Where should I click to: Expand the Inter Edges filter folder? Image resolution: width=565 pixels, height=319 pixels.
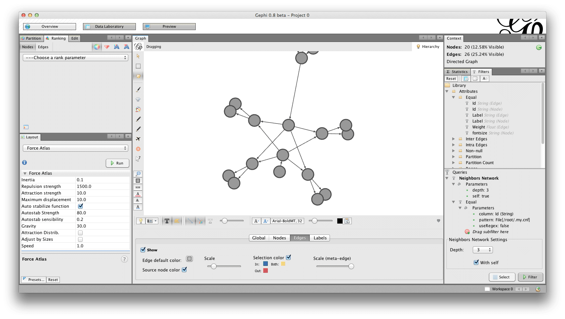point(454,139)
